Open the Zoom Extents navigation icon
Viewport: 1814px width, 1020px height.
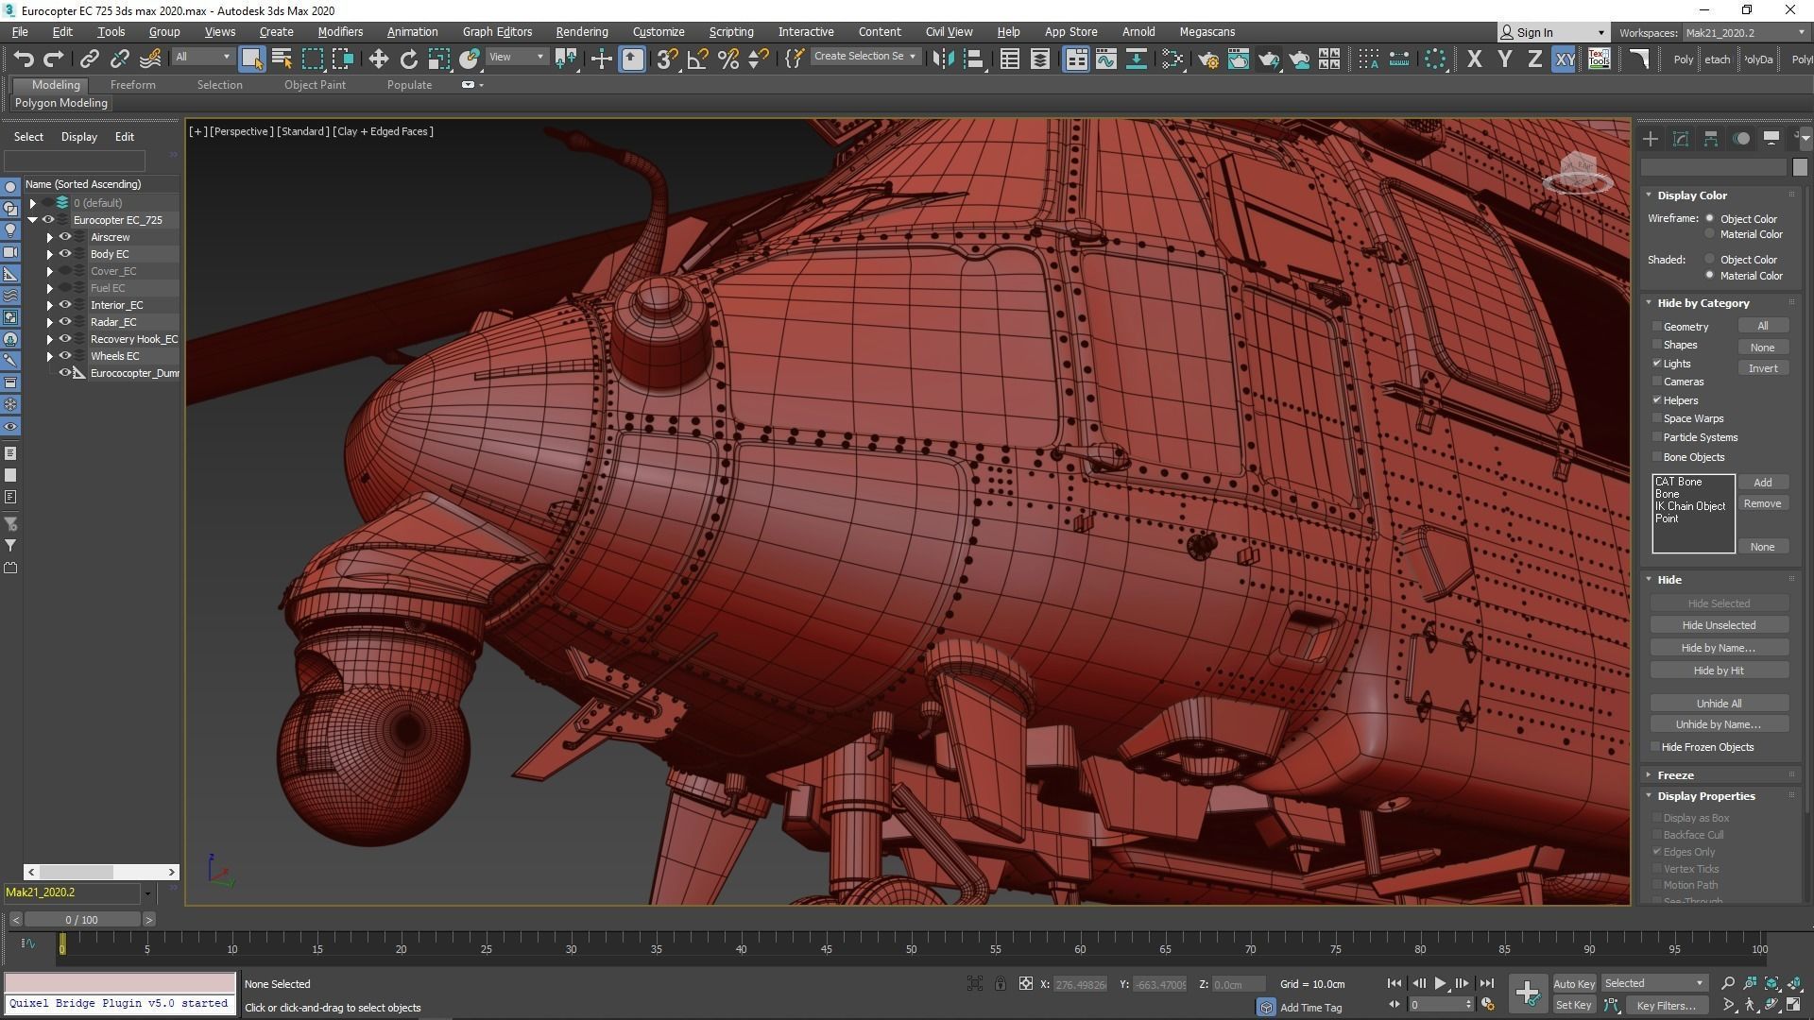tap(1771, 983)
